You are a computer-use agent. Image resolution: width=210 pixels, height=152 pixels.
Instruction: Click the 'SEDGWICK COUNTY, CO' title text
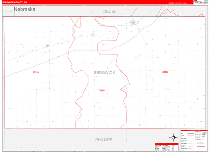point(15,2)
